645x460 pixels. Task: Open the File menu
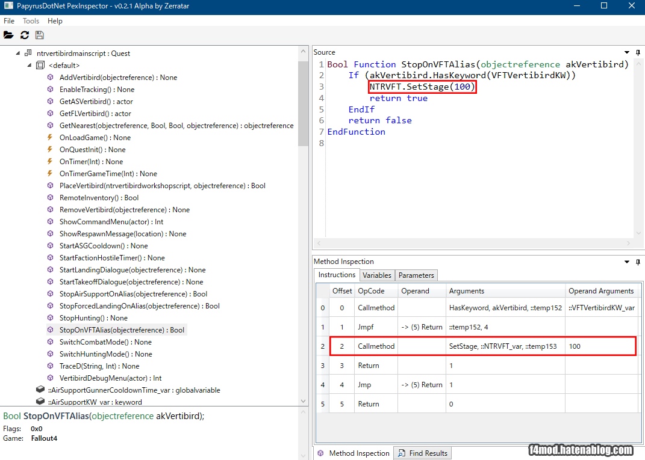8,21
